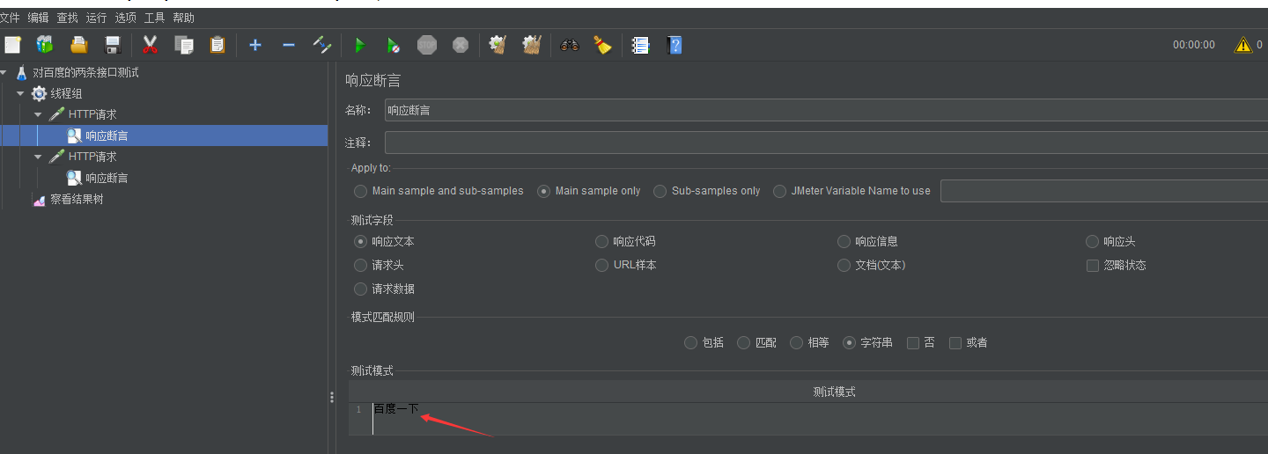The image size is (1268, 454).
Task: Click the 注释 input field
Action: pos(826,143)
